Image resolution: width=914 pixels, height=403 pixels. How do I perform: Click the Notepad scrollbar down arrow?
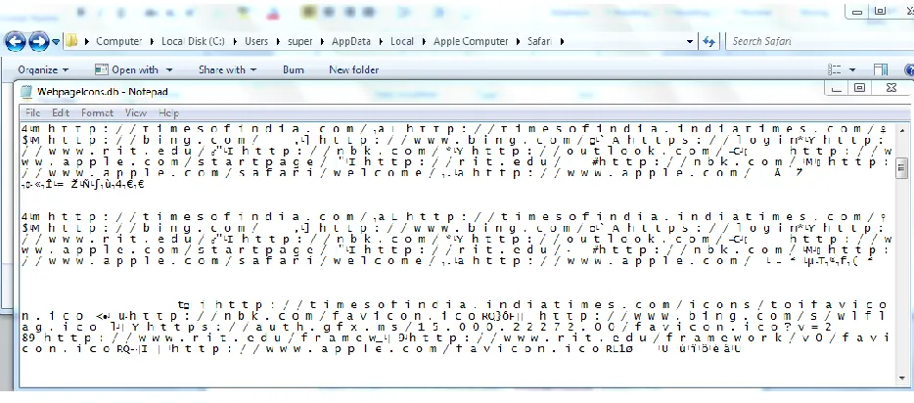901,380
